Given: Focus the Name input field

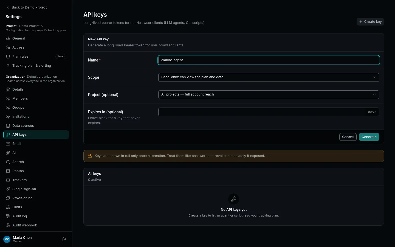Looking at the screenshot, I should pos(269,60).
